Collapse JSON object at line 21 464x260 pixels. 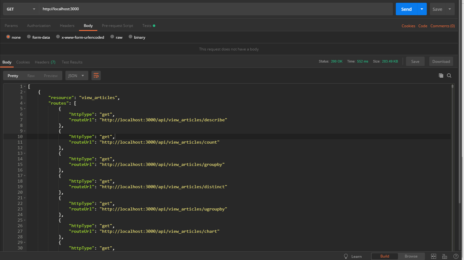pos(25,198)
